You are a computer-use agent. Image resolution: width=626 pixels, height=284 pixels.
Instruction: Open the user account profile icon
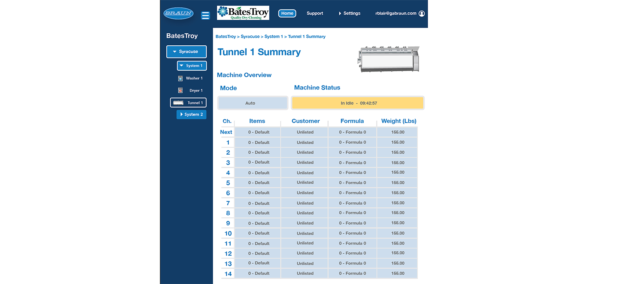(422, 13)
